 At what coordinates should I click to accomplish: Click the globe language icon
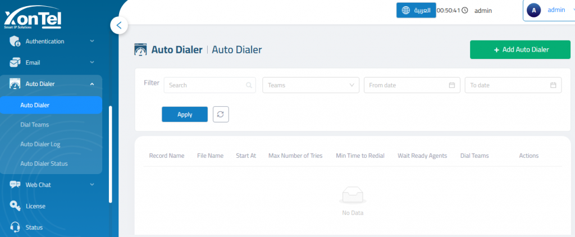406,10
